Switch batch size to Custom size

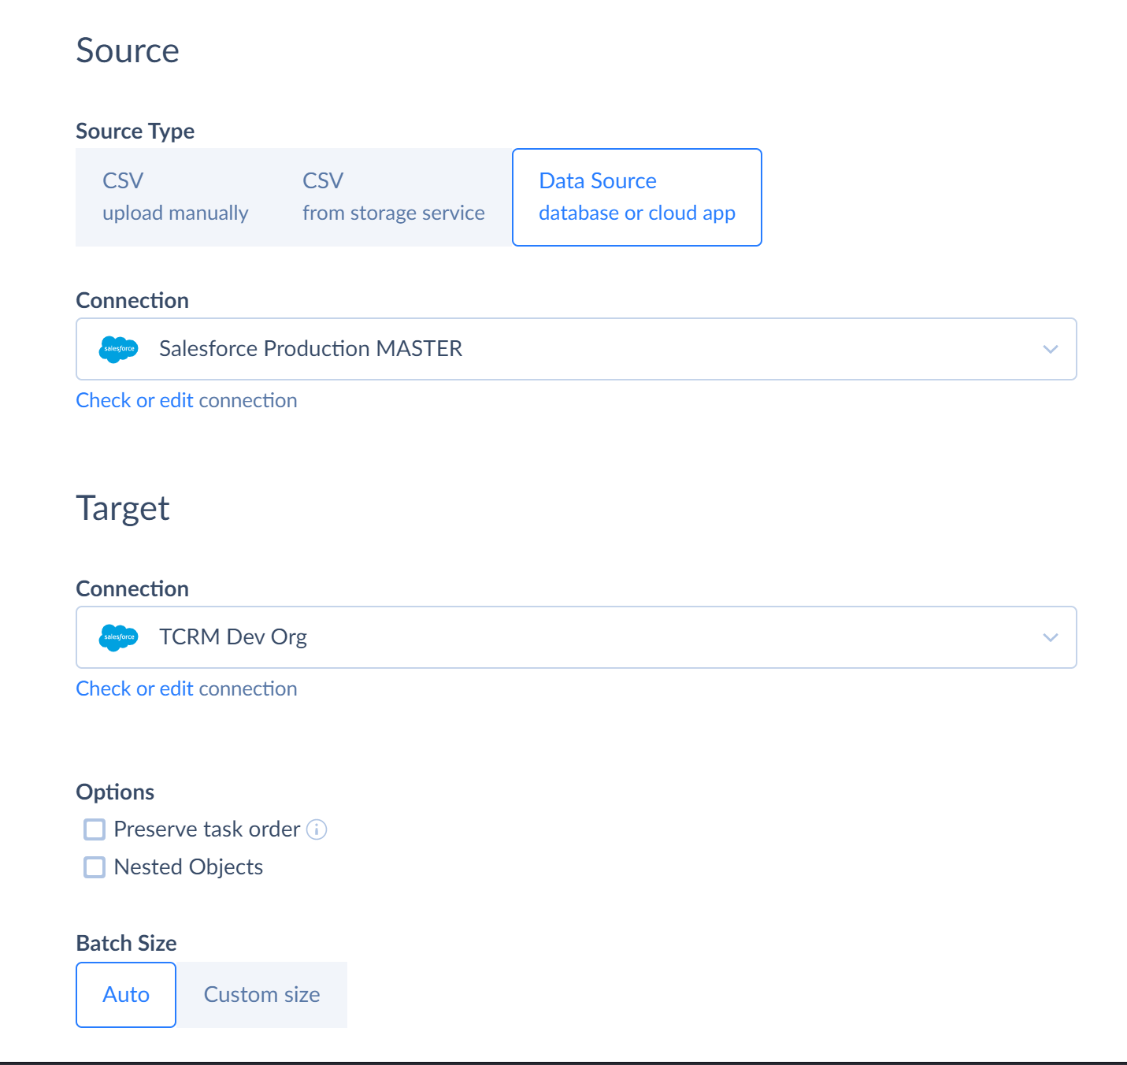tap(261, 994)
